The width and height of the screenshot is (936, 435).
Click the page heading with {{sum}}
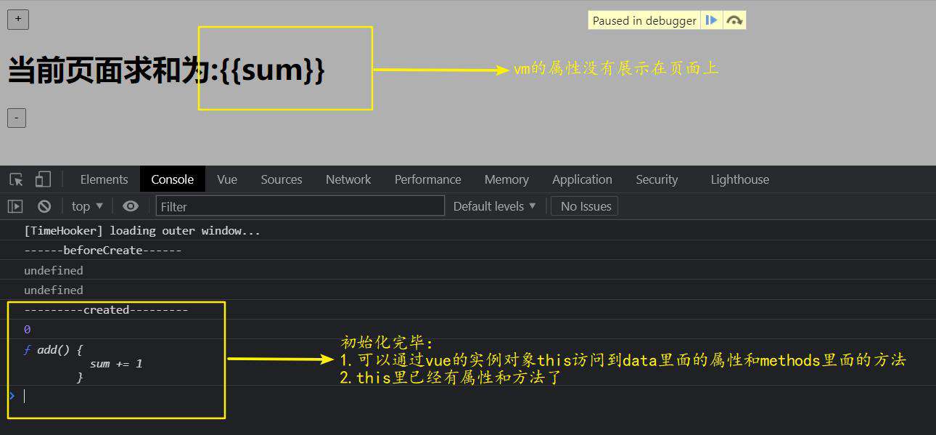click(166, 70)
